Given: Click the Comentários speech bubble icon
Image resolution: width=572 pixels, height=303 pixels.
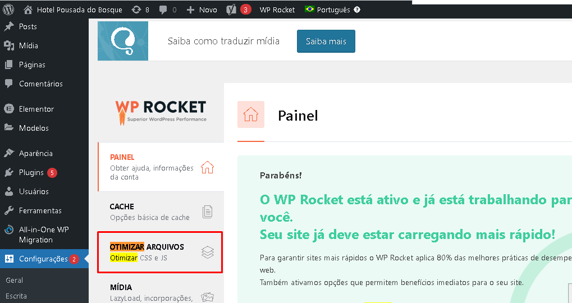Looking at the screenshot, I should [x=9, y=84].
